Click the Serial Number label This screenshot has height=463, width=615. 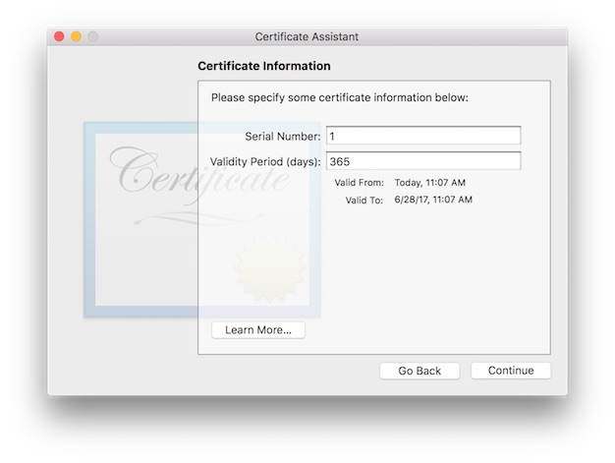pos(282,136)
